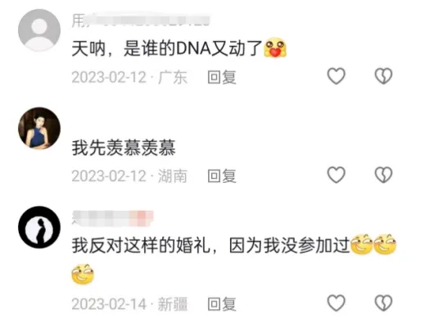Open the avatar of woman in blue dress
The width and height of the screenshot is (443, 328).
point(39,128)
